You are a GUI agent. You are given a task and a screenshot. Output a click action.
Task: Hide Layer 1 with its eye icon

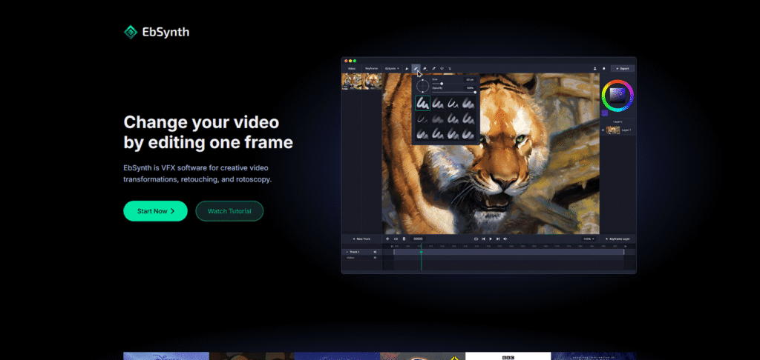(x=603, y=130)
